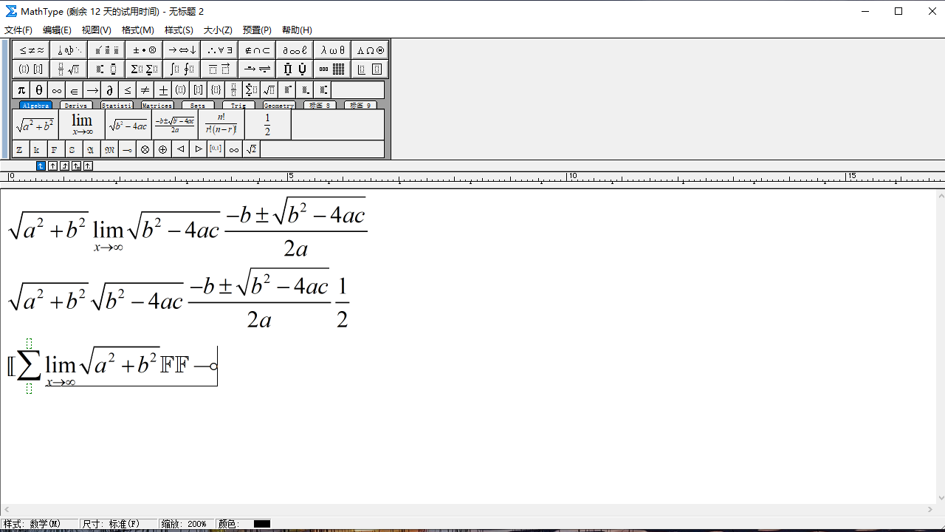Screen dimensions: 945x532
Task: Insert the curly braces template from the small bar
Action: (x=216, y=90)
